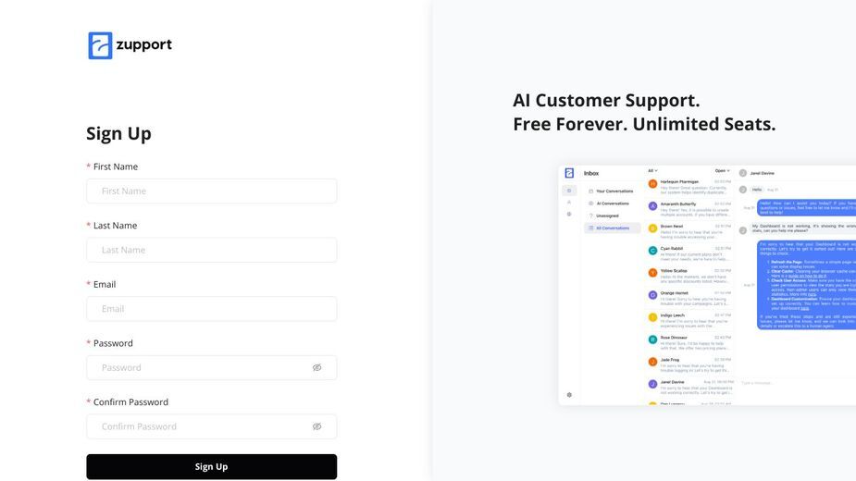Screen dimensions: 856x481
Task: Focus the Last Name text box
Action: pyautogui.click(x=211, y=250)
